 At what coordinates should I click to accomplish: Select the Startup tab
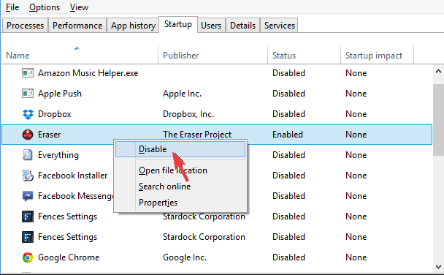pos(178,24)
